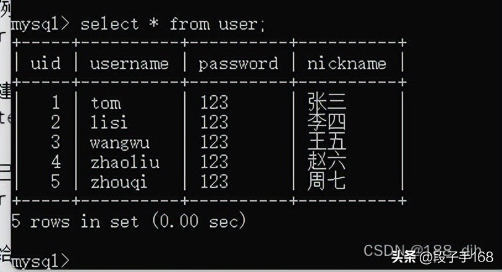Click the nickname 李四 in second row
The width and height of the screenshot is (502, 272).
[x=326, y=121]
